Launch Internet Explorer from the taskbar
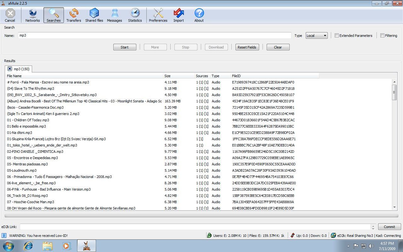 click(x=28, y=246)
